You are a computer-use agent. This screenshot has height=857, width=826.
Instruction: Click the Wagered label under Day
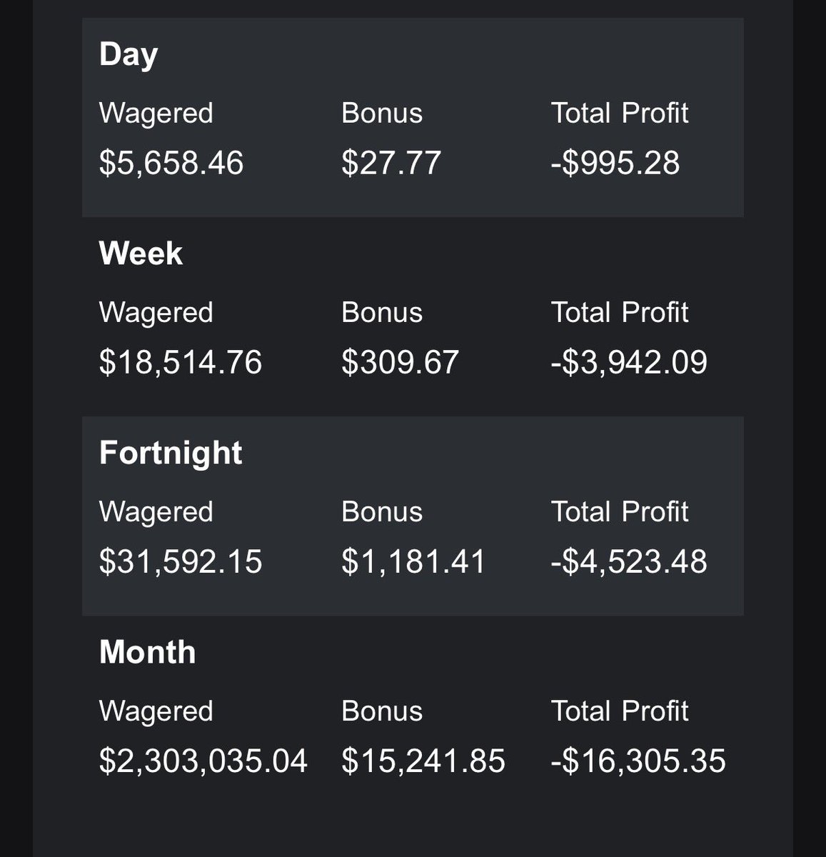click(156, 114)
